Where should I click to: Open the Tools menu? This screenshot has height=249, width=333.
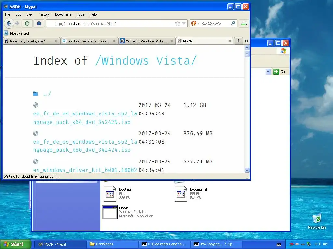(81, 14)
